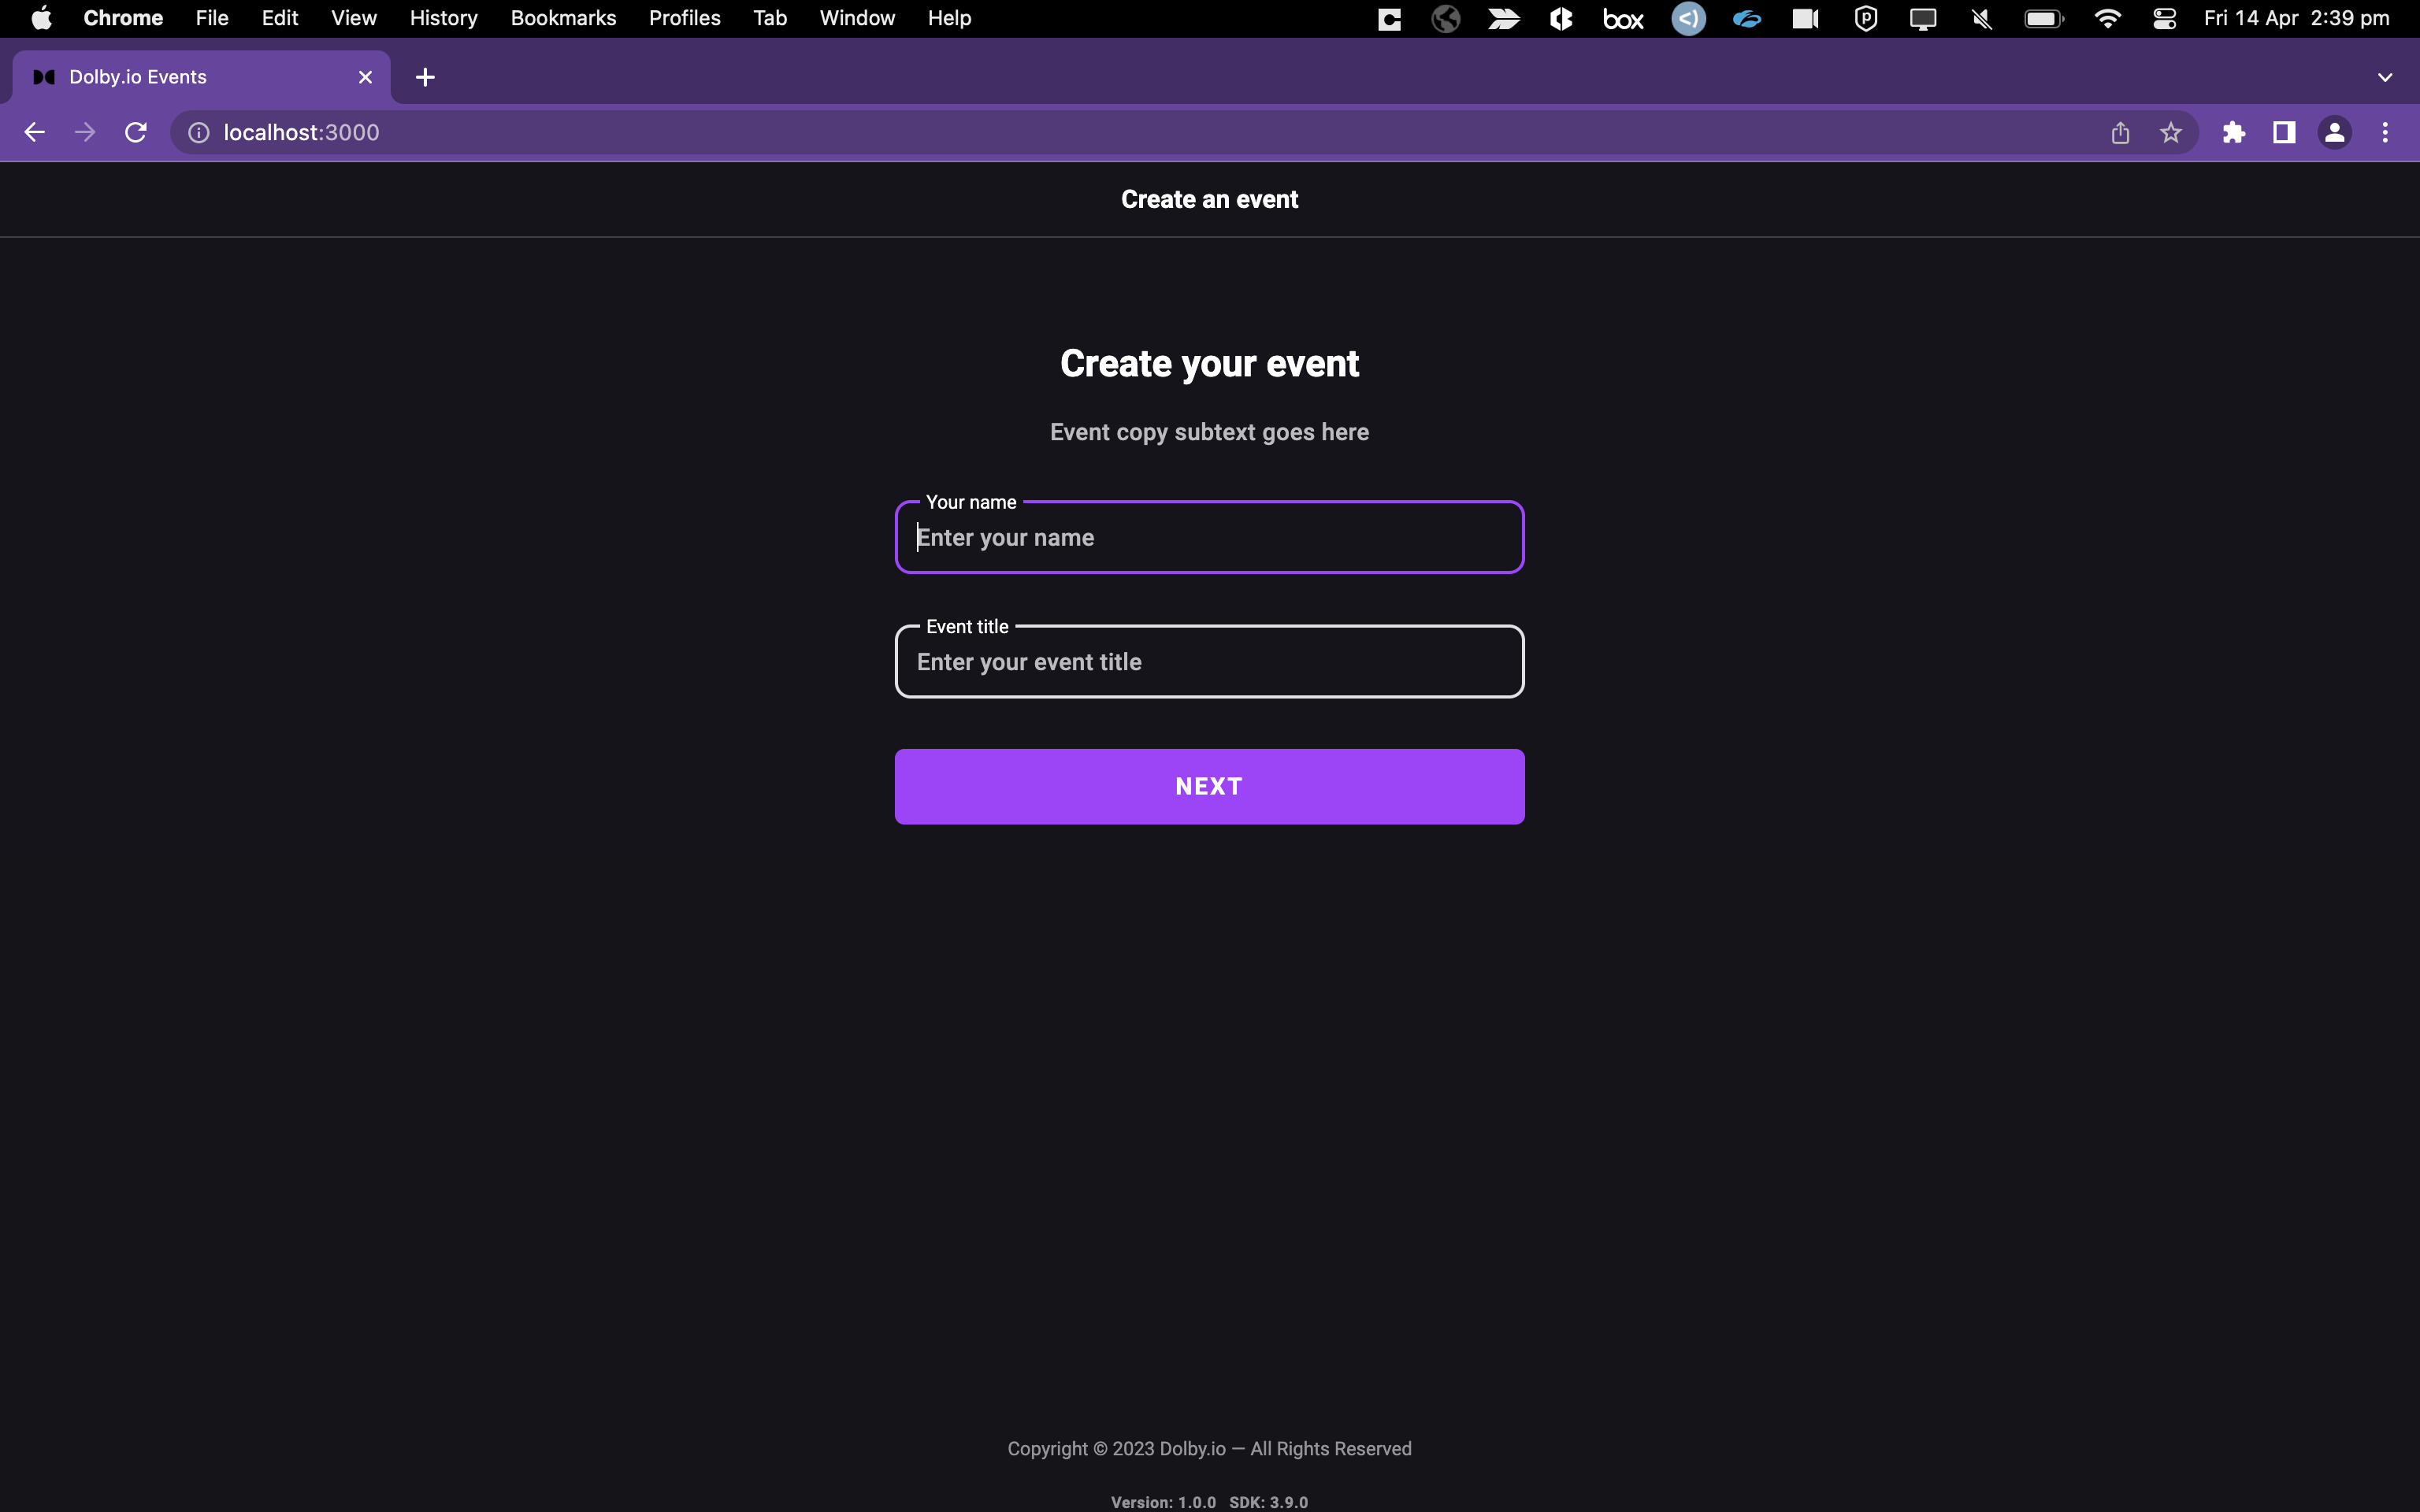
Task: Close the Dolby.io Events tab
Action: pyautogui.click(x=365, y=77)
